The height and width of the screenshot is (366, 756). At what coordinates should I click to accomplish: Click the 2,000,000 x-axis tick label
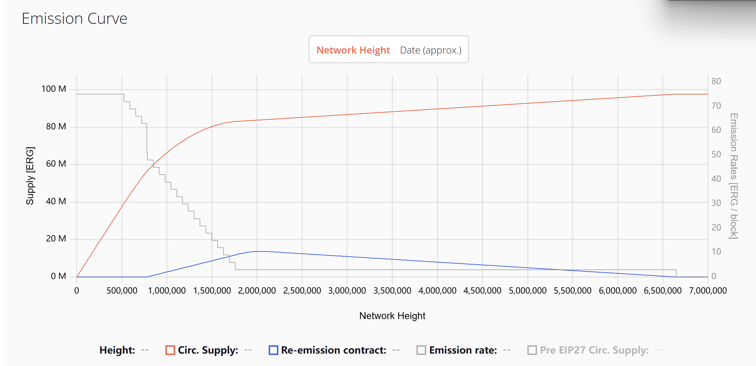click(x=257, y=291)
